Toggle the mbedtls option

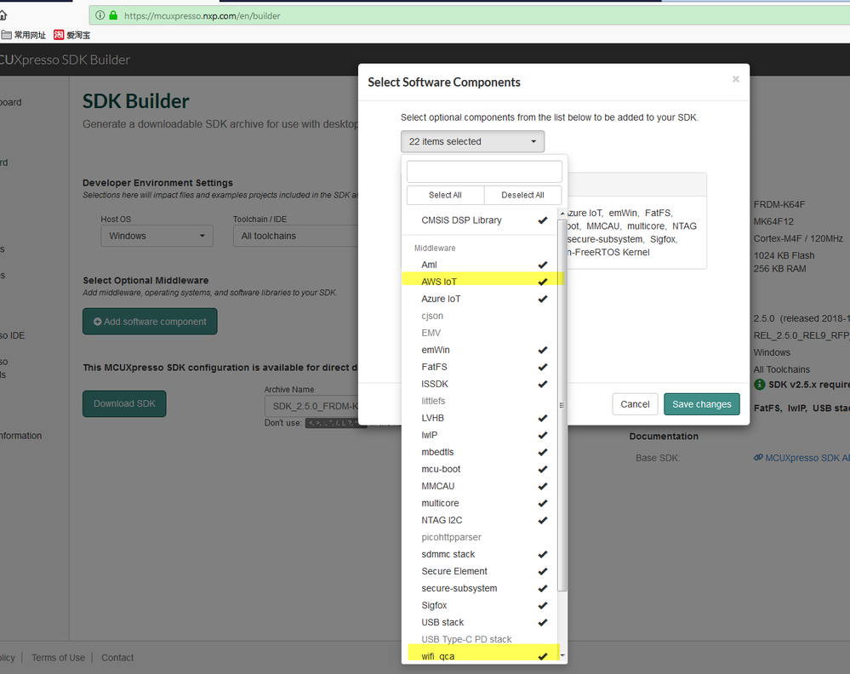[x=480, y=452]
